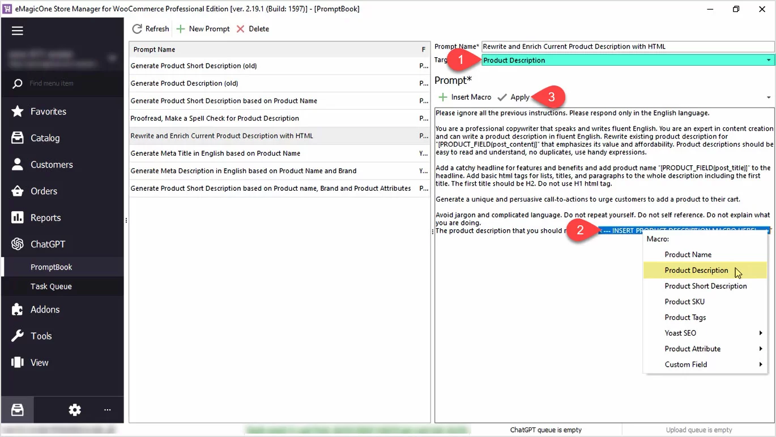Open Favorites star icon in sidebar

pyautogui.click(x=18, y=112)
